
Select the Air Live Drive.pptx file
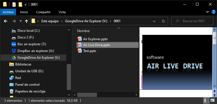[x=108, y=45]
